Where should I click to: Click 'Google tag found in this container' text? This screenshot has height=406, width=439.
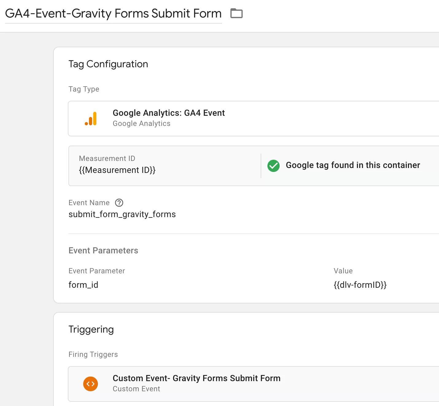(x=353, y=165)
